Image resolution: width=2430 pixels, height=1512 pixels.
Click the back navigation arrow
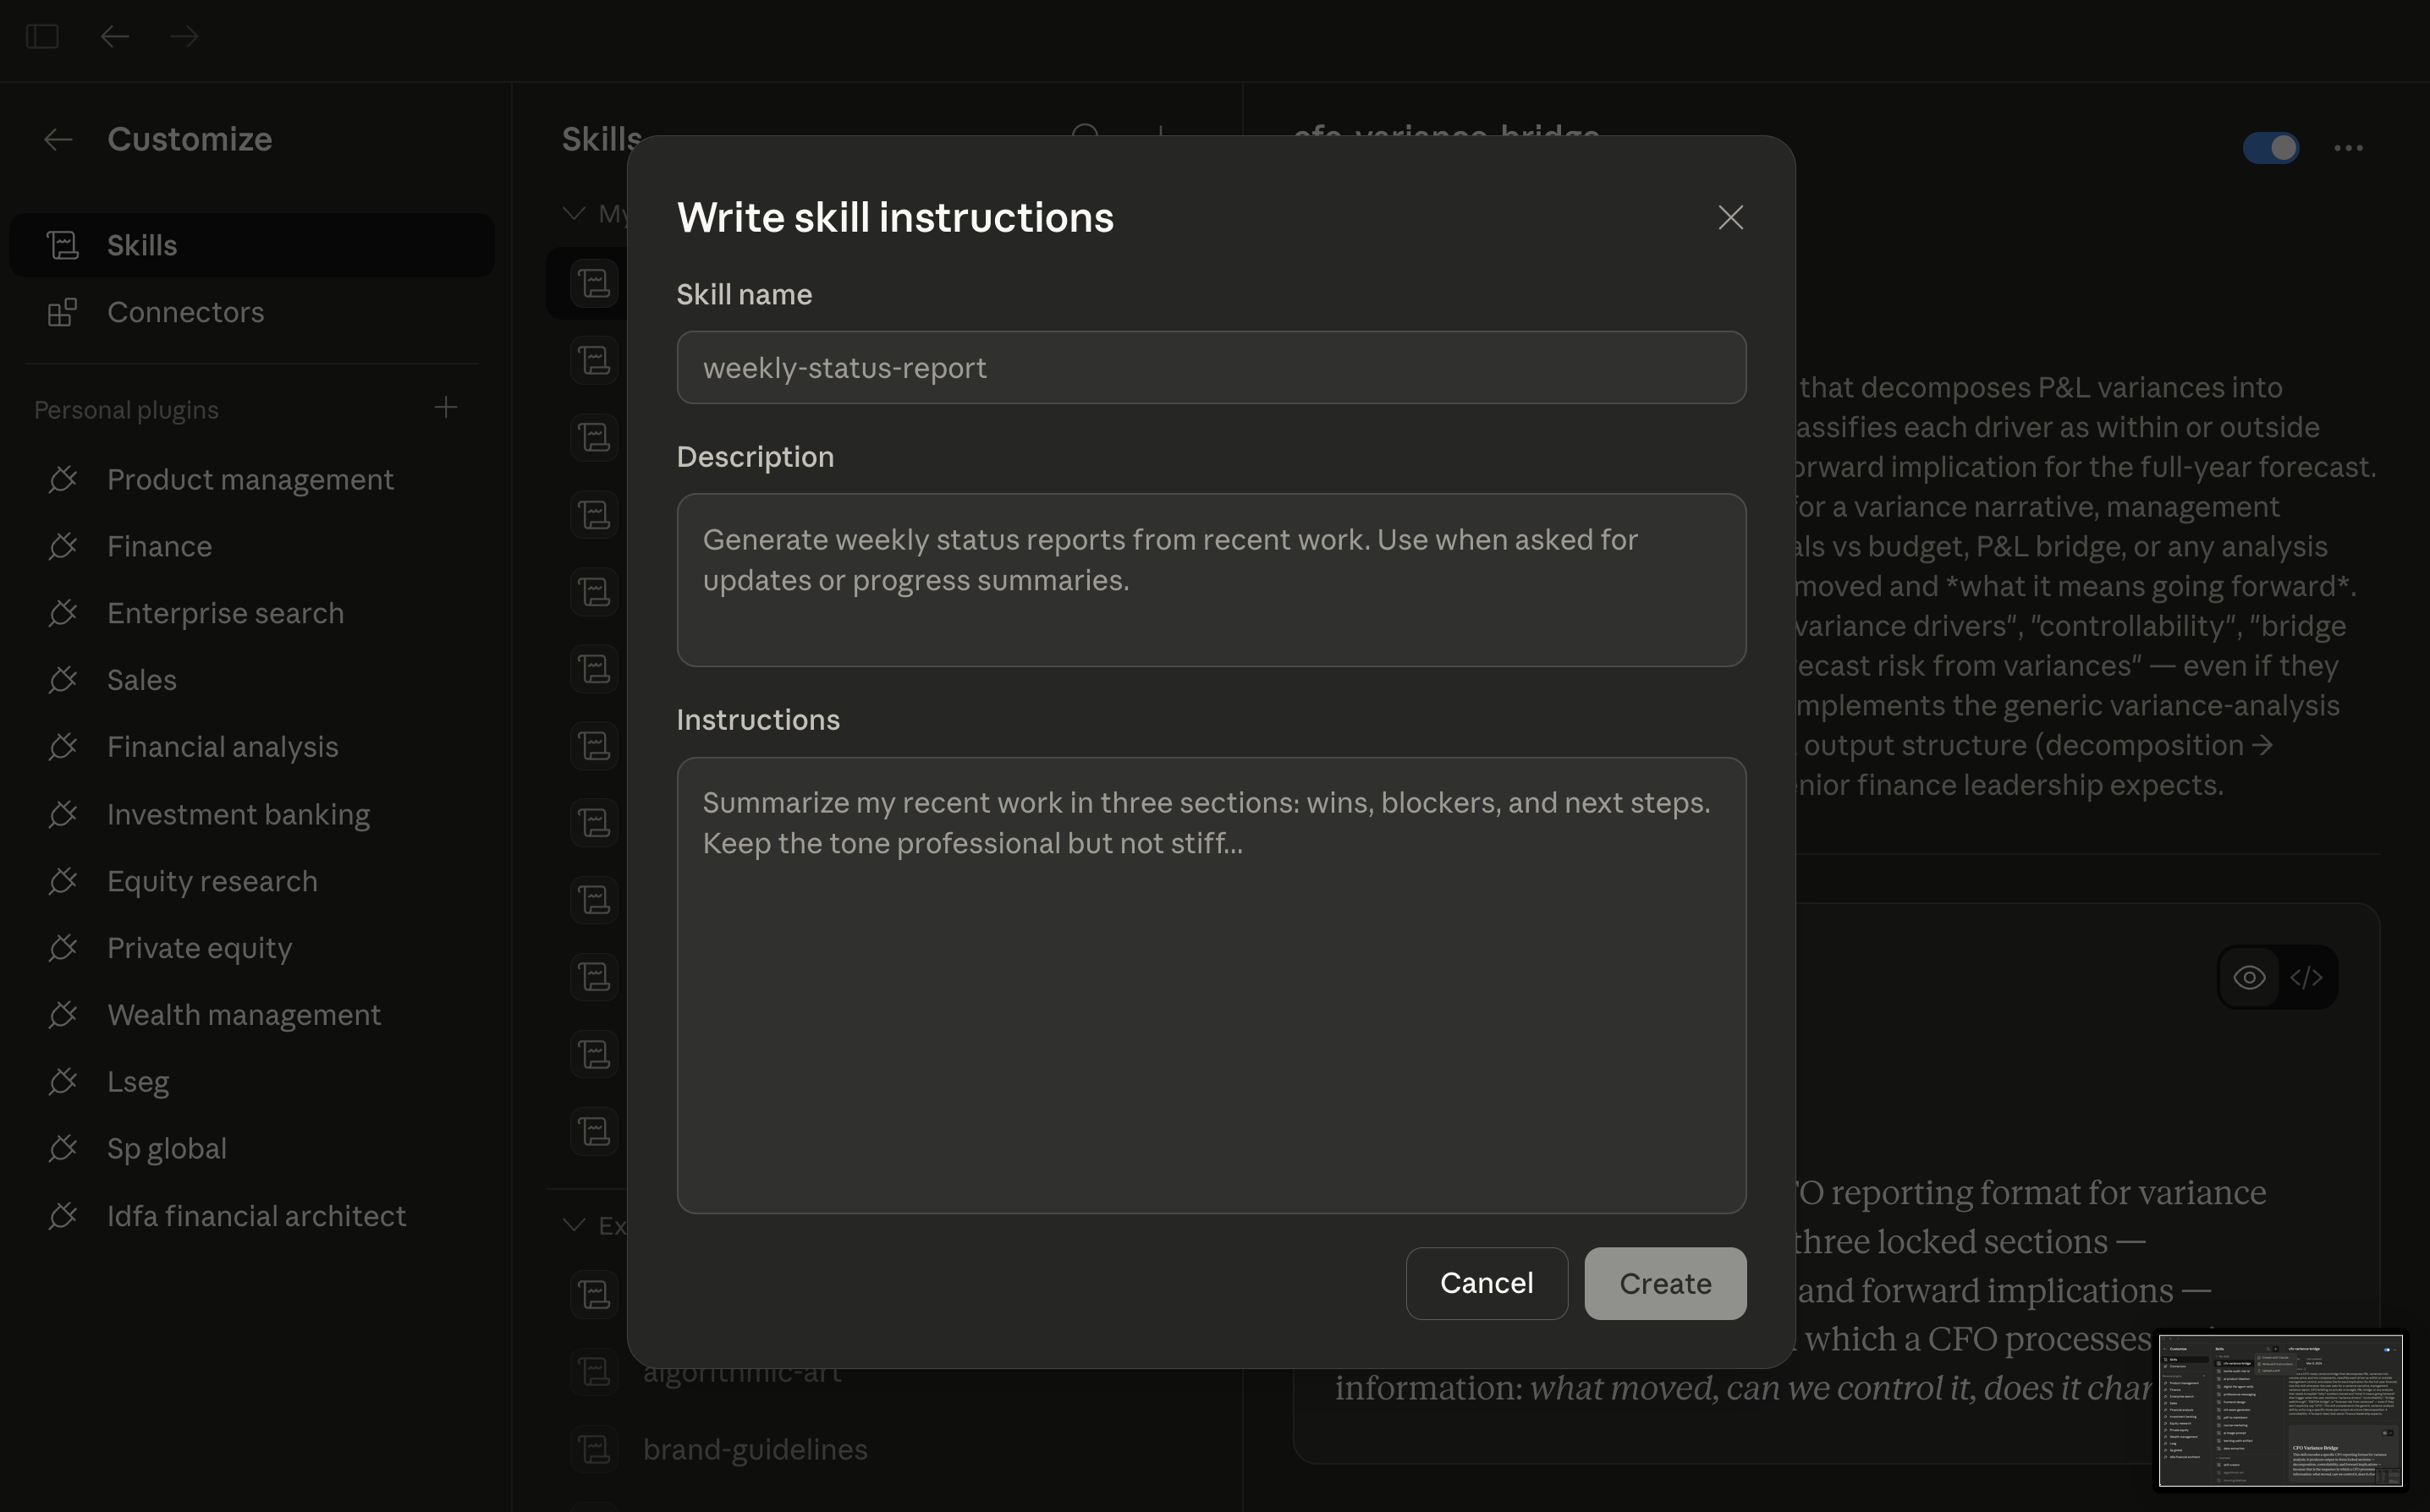(114, 37)
